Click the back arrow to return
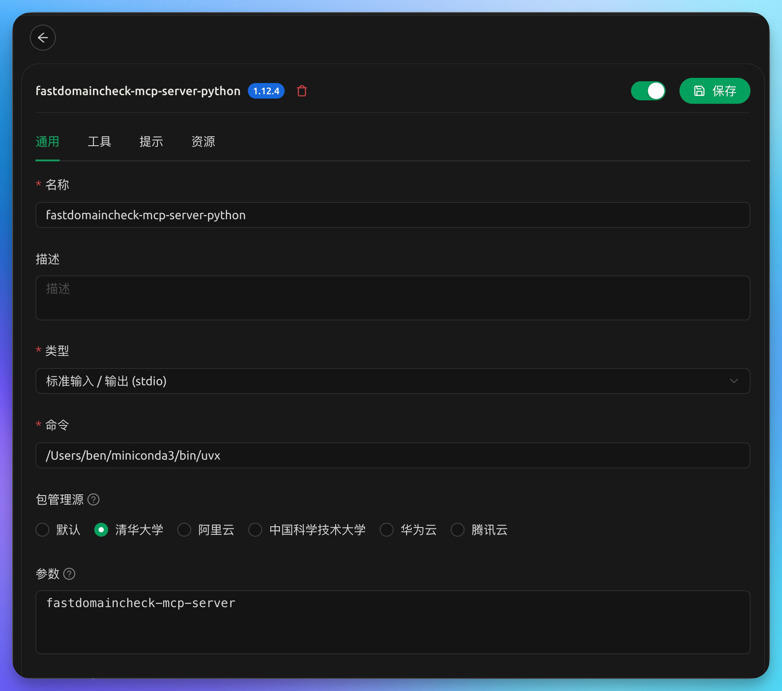Viewport: 782px width, 691px height. point(42,38)
